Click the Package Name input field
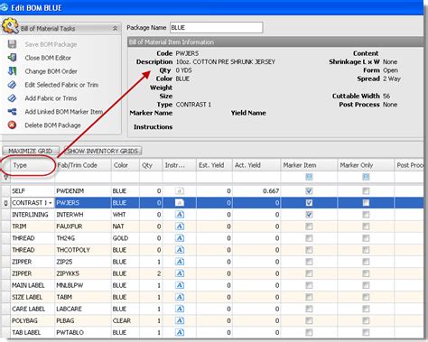The height and width of the screenshot is (342, 428). coord(217,28)
